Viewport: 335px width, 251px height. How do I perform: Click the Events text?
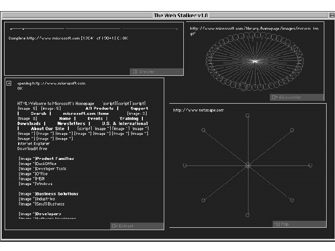(95, 119)
